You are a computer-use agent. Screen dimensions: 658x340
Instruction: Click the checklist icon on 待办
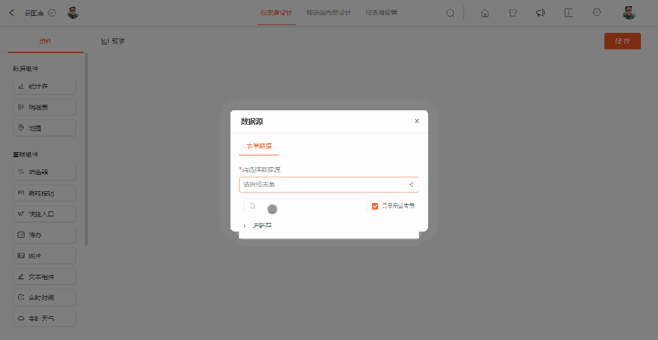pos(21,235)
